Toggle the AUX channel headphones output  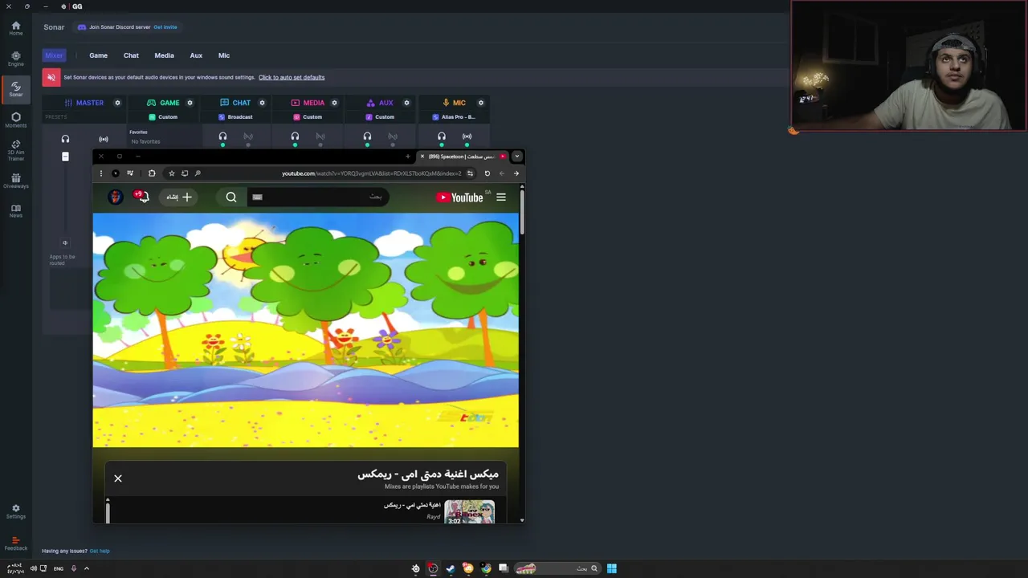[367, 136]
